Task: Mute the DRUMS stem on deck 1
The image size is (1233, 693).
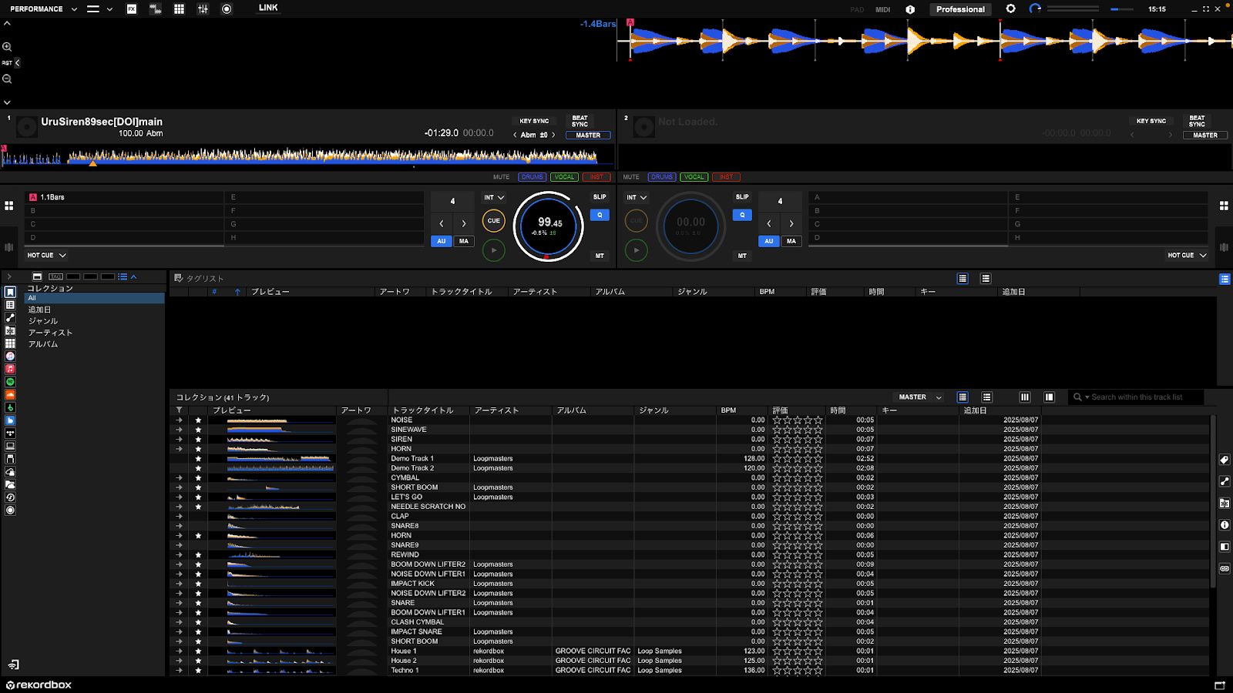Action: point(532,177)
